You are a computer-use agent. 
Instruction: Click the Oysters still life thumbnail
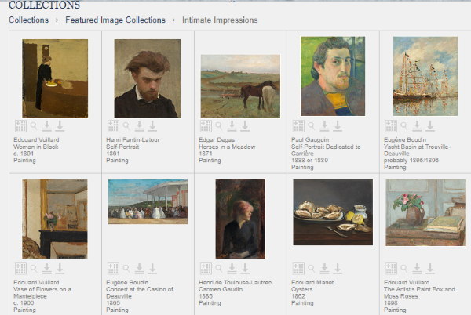(x=332, y=212)
